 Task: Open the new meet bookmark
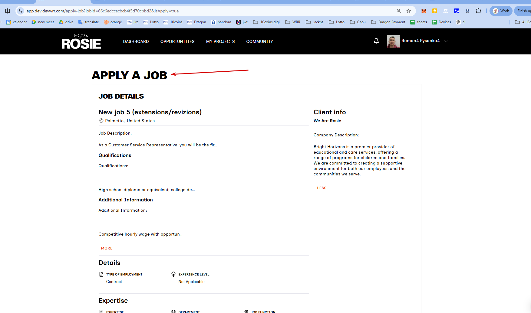pos(43,22)
